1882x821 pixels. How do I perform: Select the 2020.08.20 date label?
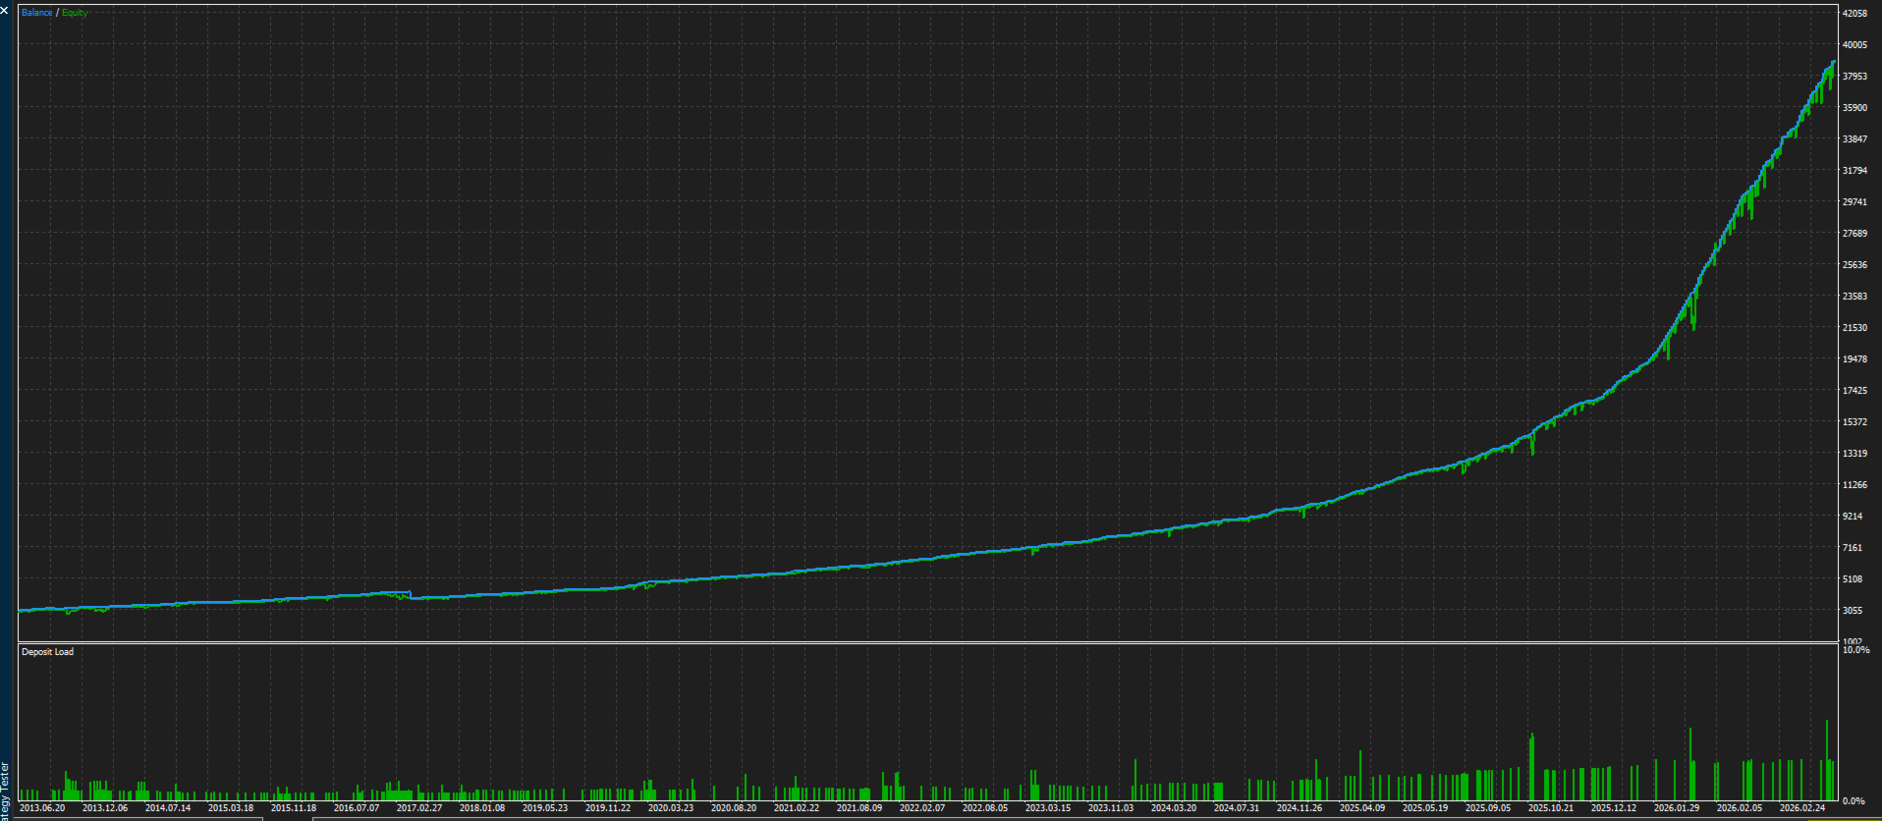coord(734,808)
